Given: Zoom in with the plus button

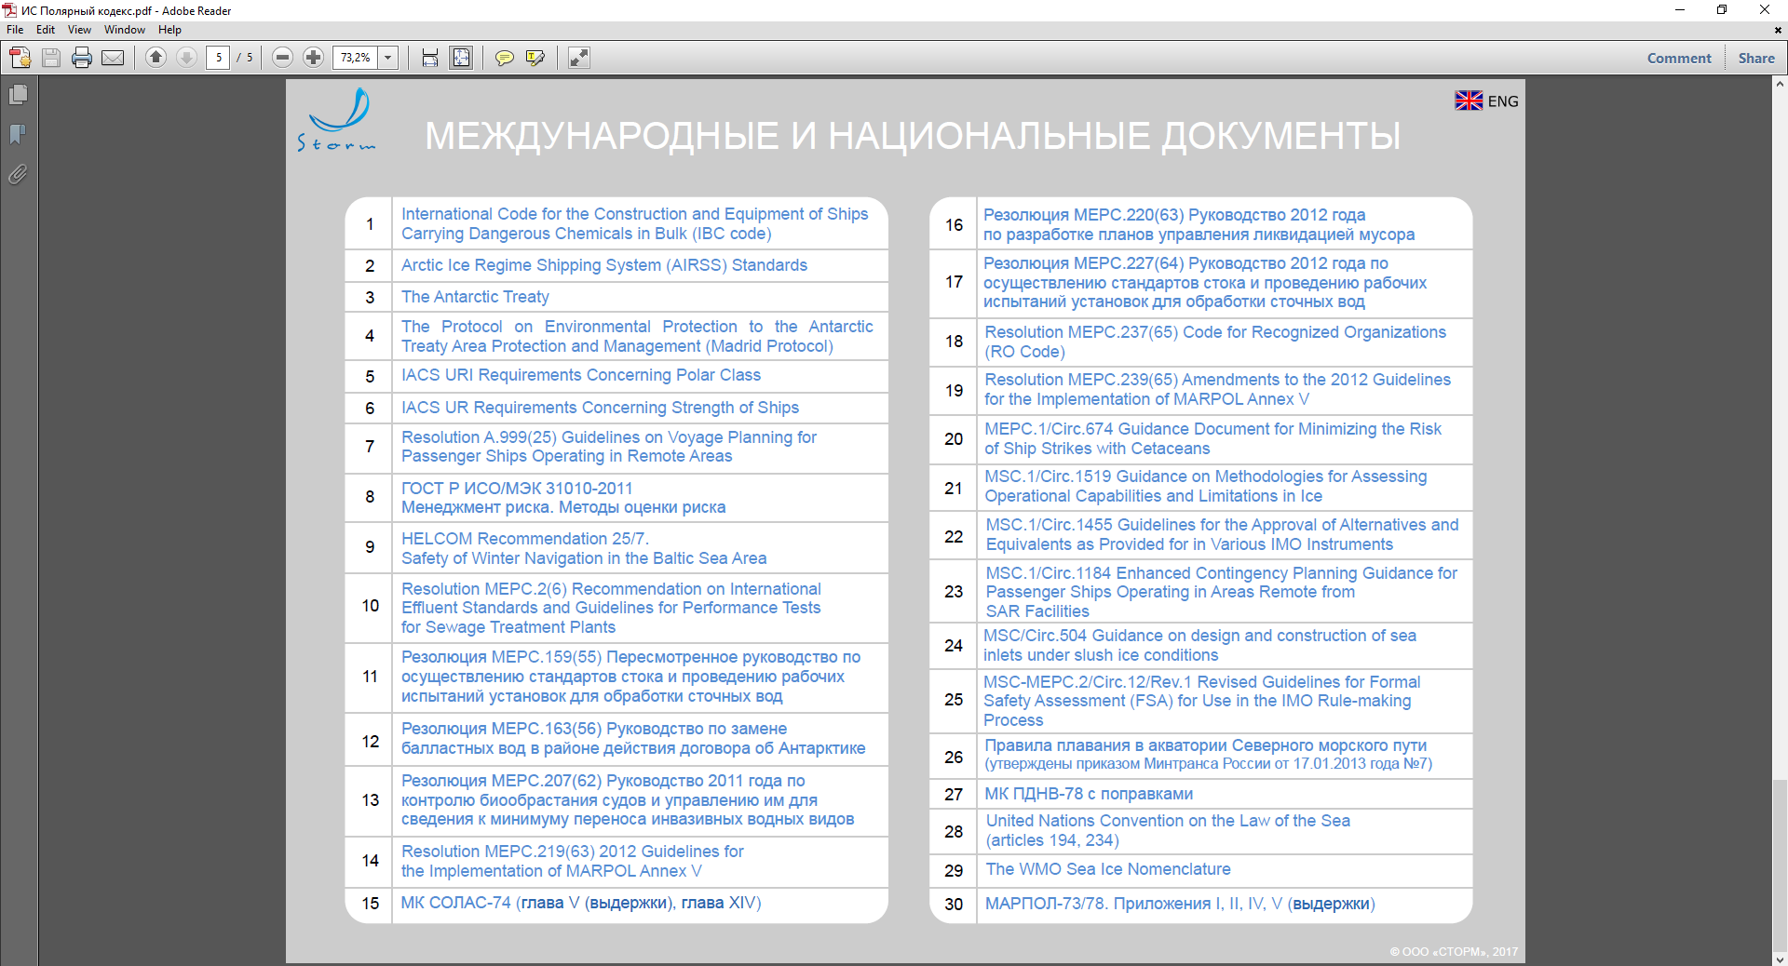Looking at the screenshot, I should (x=314, y=58).
